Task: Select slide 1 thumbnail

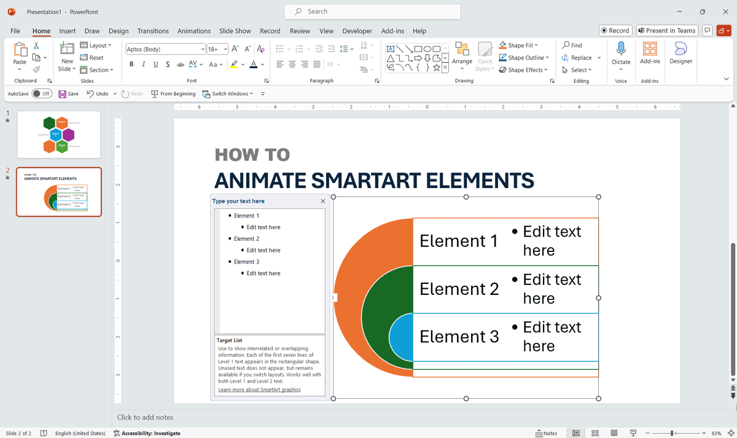Action: click(x=59, y=135)
